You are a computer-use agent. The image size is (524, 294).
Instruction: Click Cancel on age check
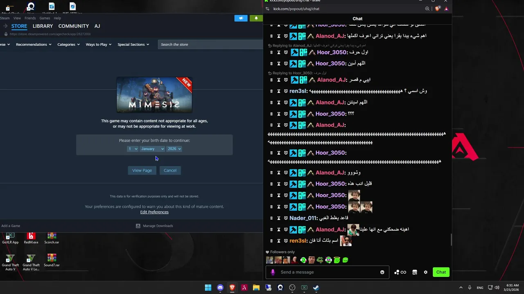coord(170,170)
